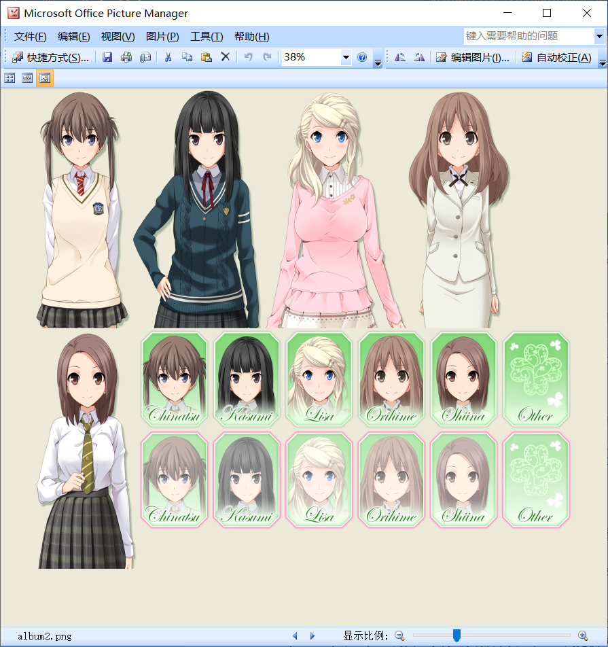Open the Shortcuts (快捷方式) pane button
The image size is (608, 647).
(x=50, y=57)
